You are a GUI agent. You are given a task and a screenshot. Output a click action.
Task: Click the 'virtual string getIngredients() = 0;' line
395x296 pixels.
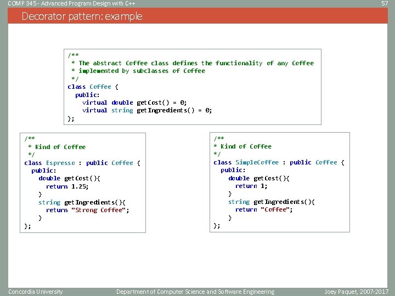(x=147, y=110)
